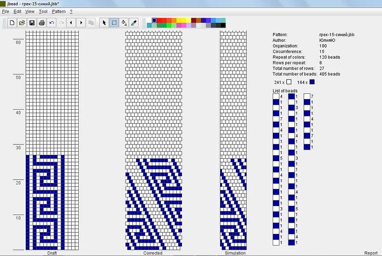Click the white bead count swatch beside 241 x

[289, 82]
